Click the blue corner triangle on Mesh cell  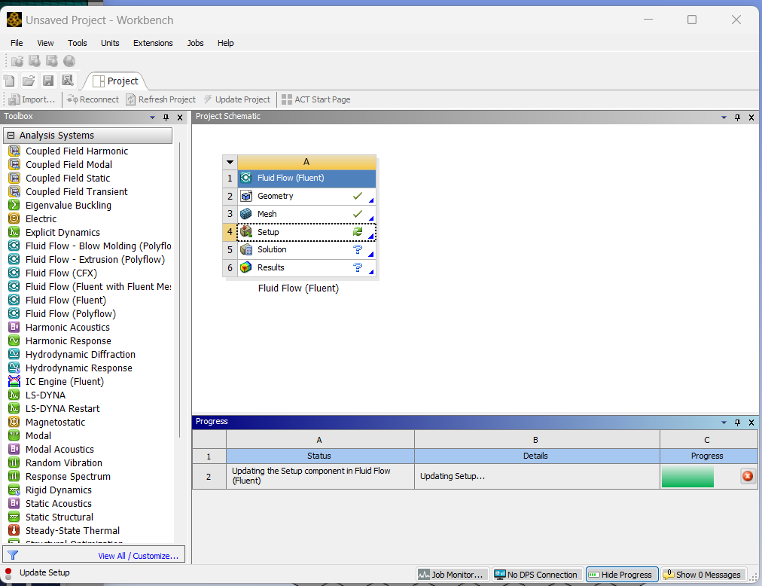tap(371, 218)
